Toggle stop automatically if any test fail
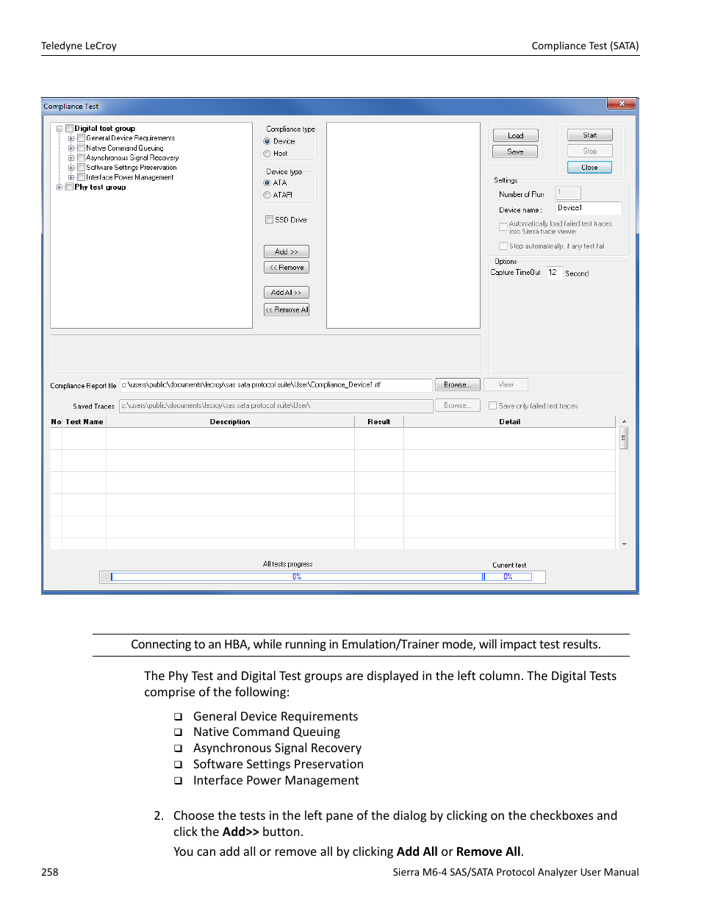 pyautogui.click(x=503, y=246)
